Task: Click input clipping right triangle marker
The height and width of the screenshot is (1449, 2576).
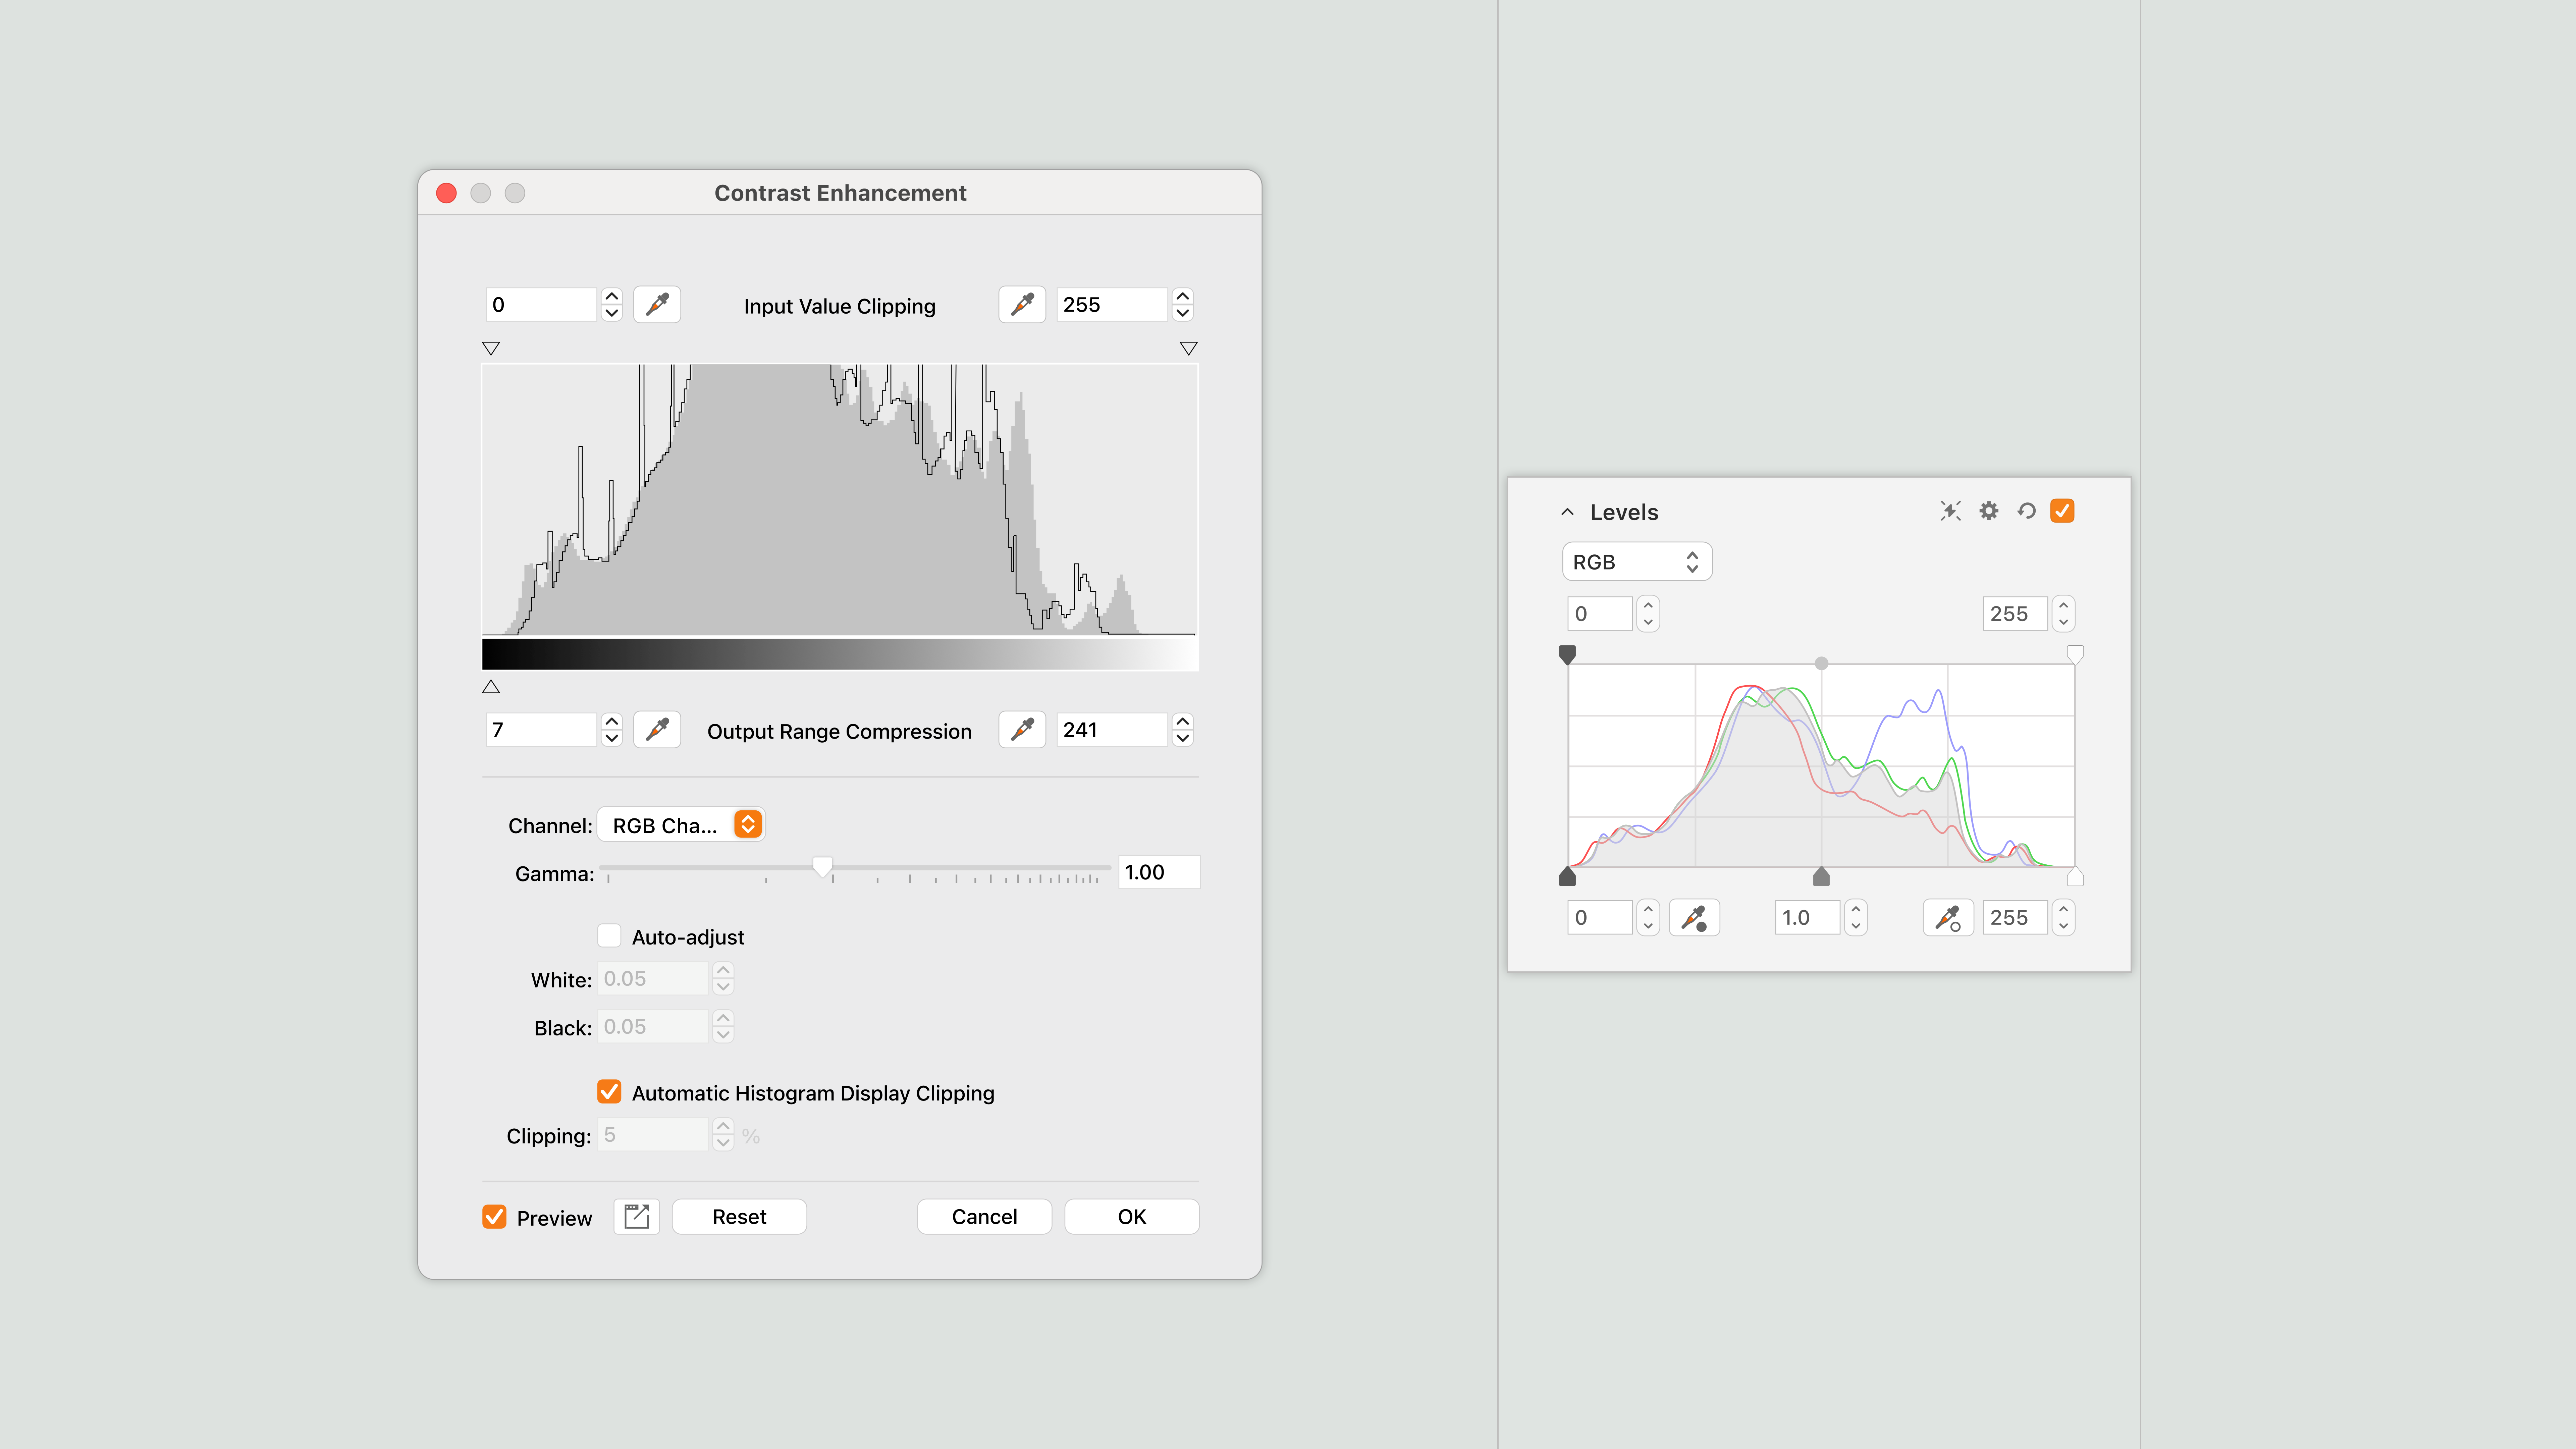Action: [x=1188, y=348]
